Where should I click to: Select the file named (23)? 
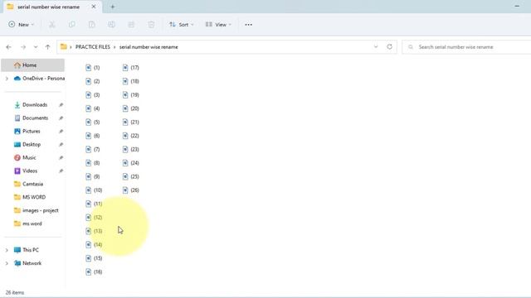[131, 149]
